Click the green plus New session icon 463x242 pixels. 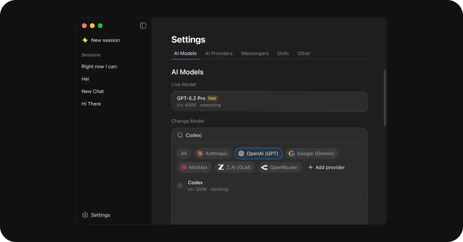pos(85,40)
